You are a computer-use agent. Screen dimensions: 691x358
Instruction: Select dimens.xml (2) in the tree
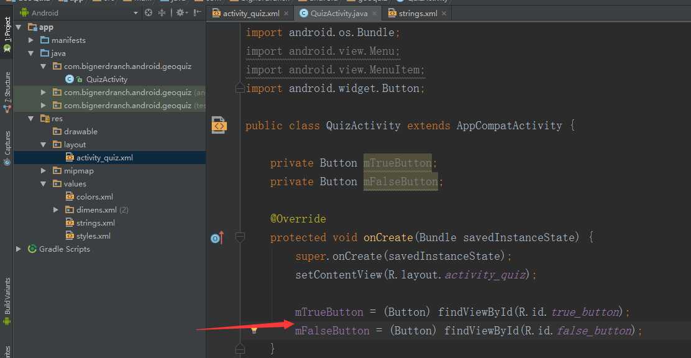tap(110, 210)
